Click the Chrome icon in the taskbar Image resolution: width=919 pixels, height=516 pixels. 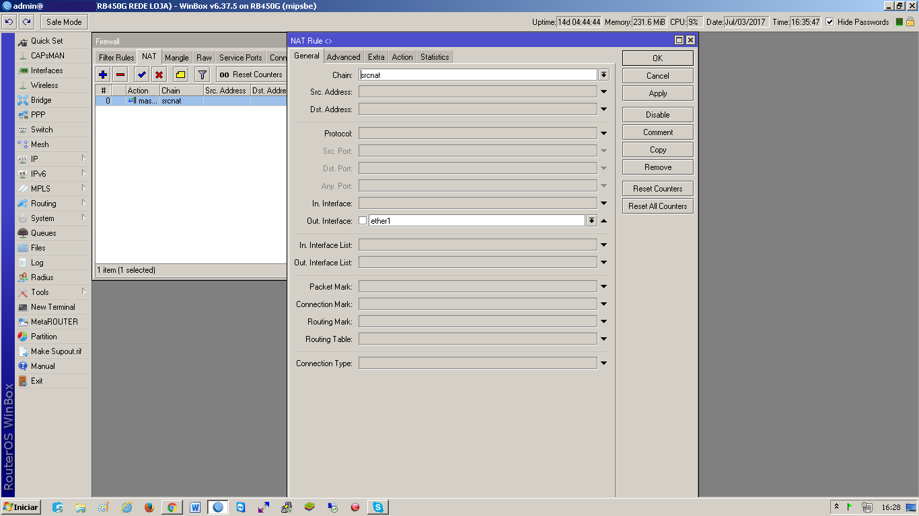[x=172, y=507]
